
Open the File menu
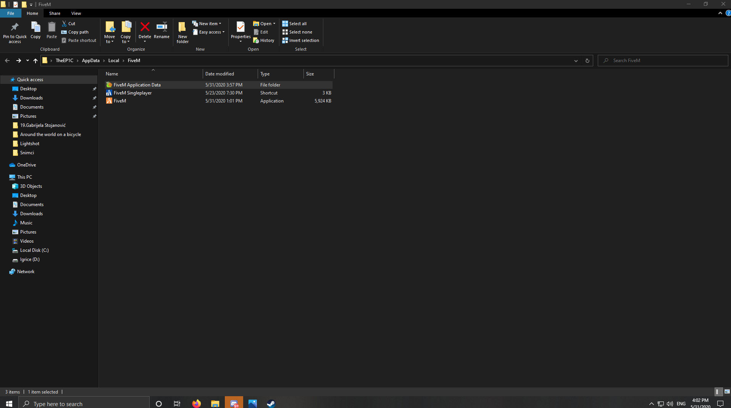11,13
